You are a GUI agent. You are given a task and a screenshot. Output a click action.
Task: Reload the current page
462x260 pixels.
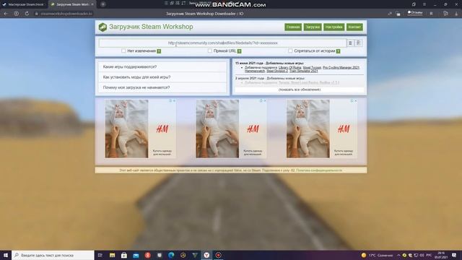27,14
